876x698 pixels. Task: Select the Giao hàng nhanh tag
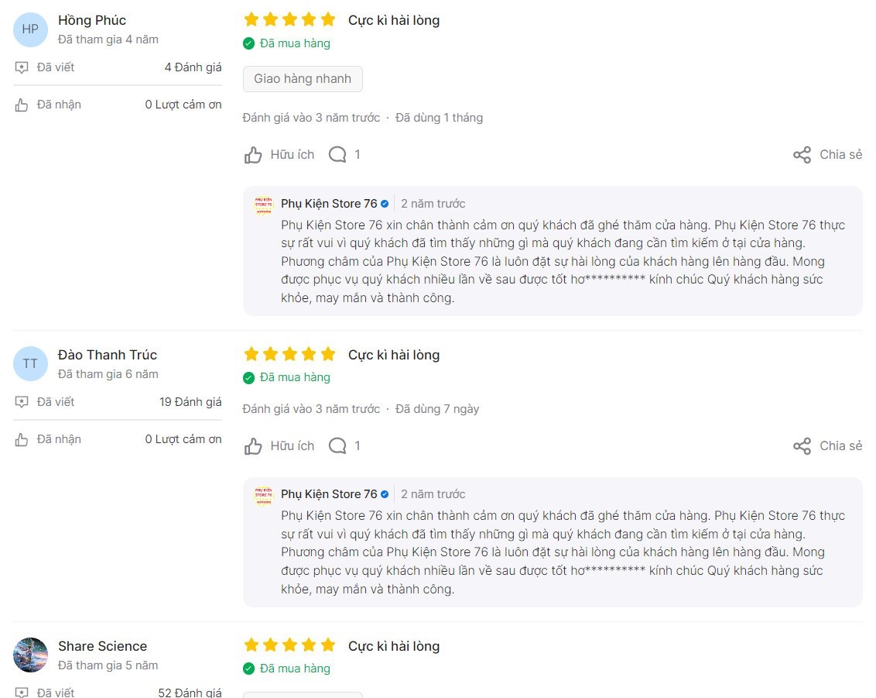303,79
